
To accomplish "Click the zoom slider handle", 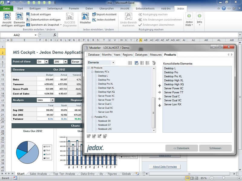I will click(224, 178).
